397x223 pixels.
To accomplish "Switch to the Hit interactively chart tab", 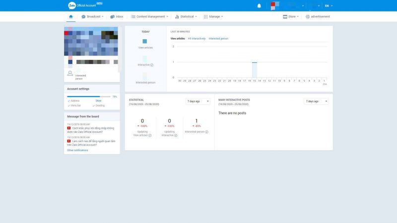I will pos(197,38).
